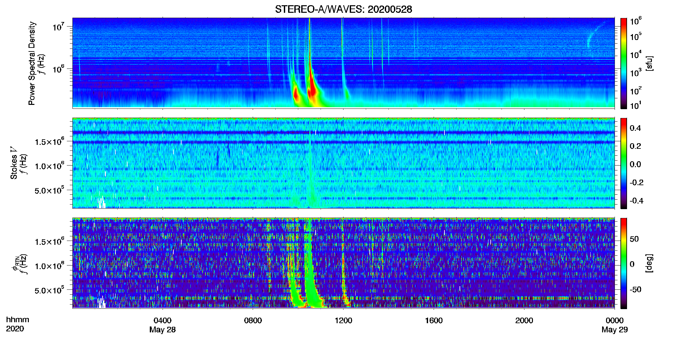The width and height of the screenshot is (687, 354).
Task: Select the 10^3 label on sfu colorbar
Action: click(636, 72)
